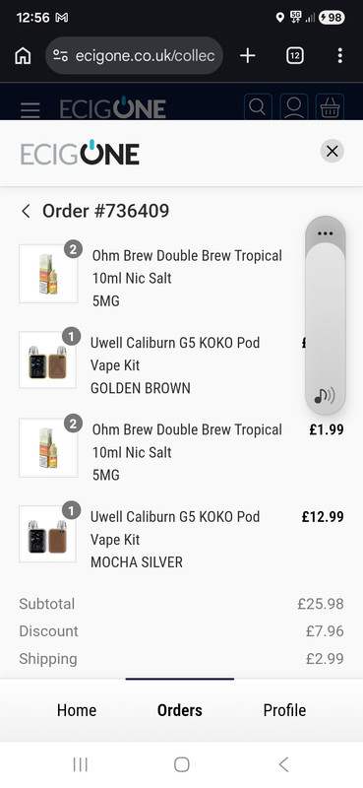Screen dimensions: 363x788
Task: Tap the Android recent apps button
Action: tap(81, 764)
